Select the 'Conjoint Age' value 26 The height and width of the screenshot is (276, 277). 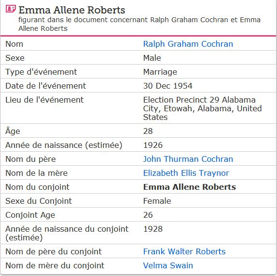pyautogui.click(x=148, y=215)
